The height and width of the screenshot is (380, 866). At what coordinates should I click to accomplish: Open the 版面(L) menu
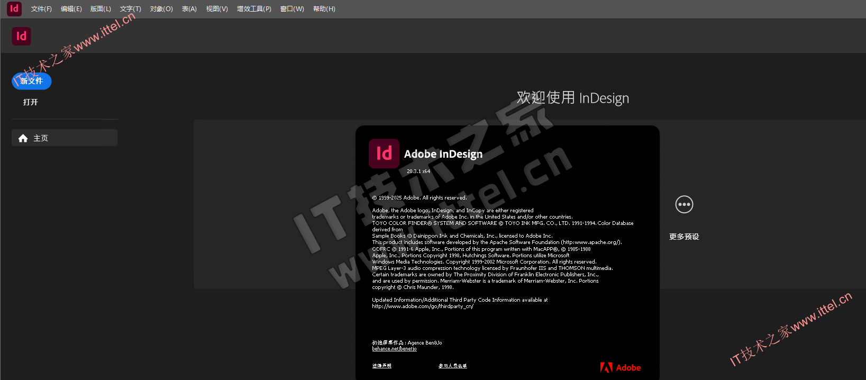pos(101,9)
